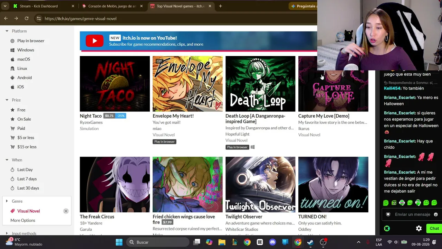
Task: Open the weather widget on taskbar
Action: click(x=23, y=242)
